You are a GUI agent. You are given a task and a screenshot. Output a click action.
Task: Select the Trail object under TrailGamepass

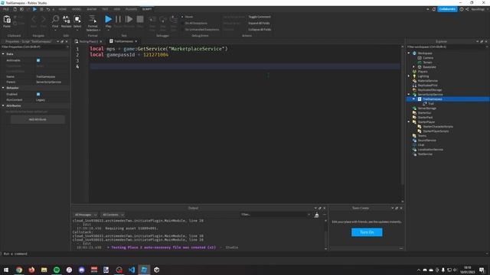pyautogui.click(x=430, y=104)
